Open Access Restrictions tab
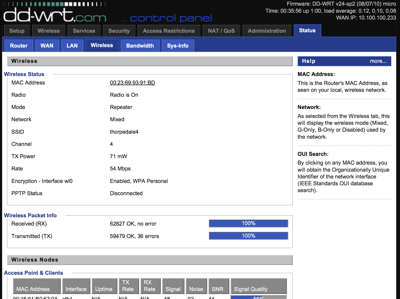The height and width of the screenshot is (299, 400). [169, 31]
